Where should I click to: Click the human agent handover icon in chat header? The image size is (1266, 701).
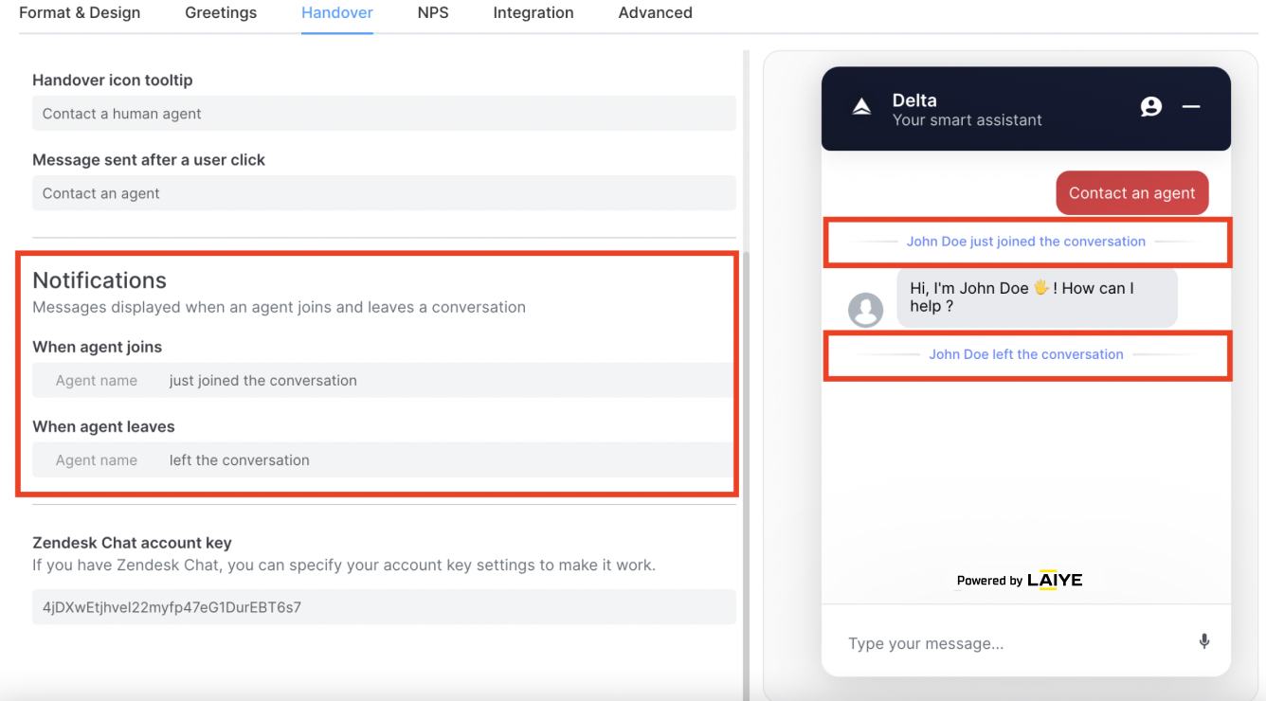click(x=1151, y=107)
